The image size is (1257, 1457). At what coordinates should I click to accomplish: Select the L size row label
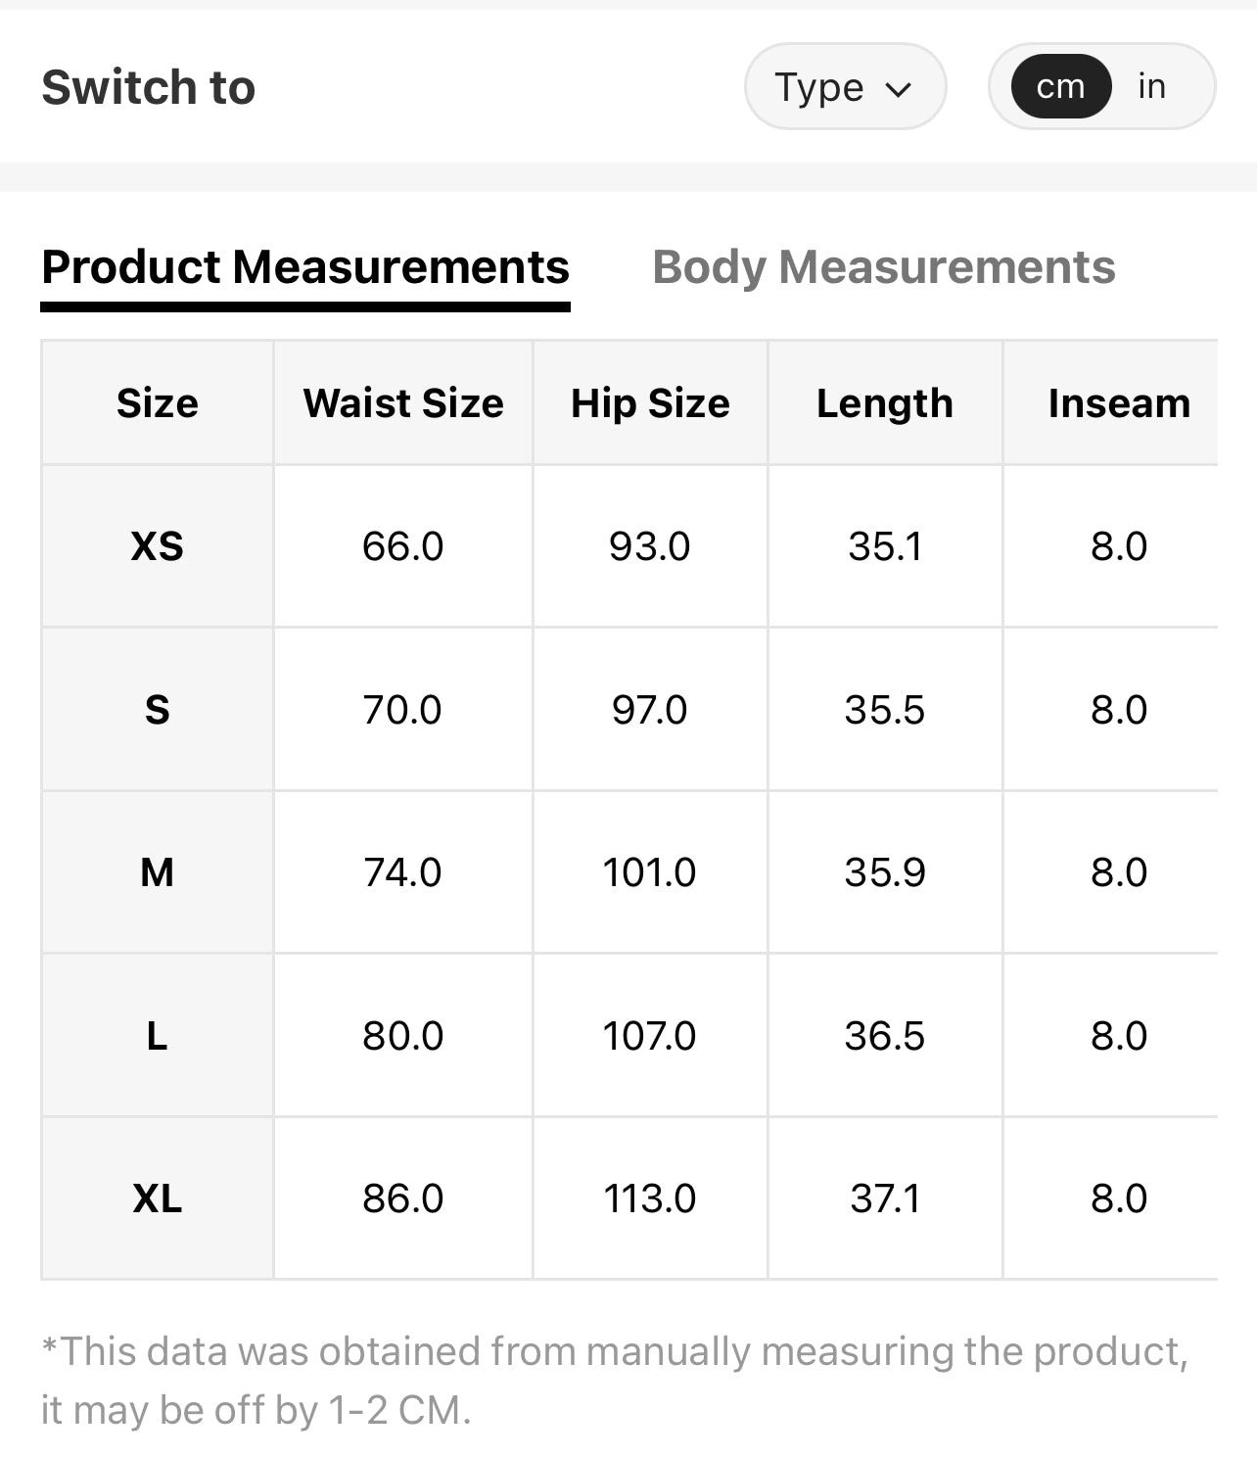157,1036
